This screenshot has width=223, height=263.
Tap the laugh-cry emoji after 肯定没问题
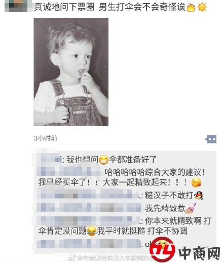pos(91,231)
